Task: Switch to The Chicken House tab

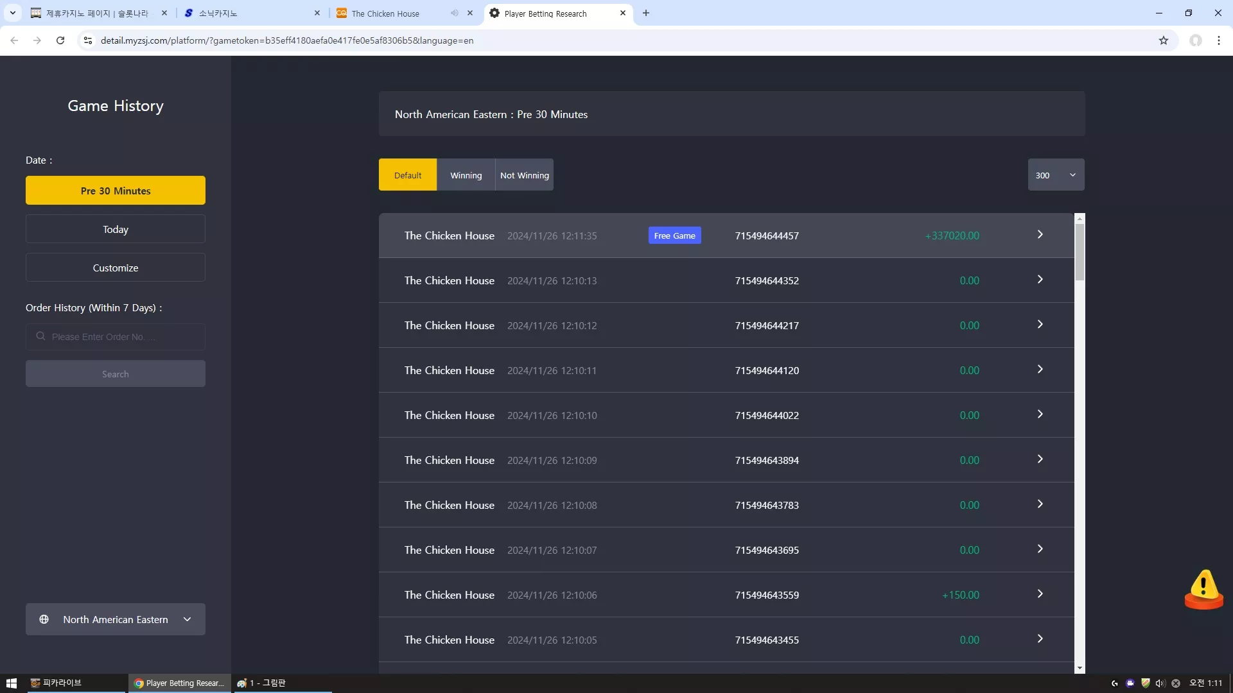Action: (405, 13)
